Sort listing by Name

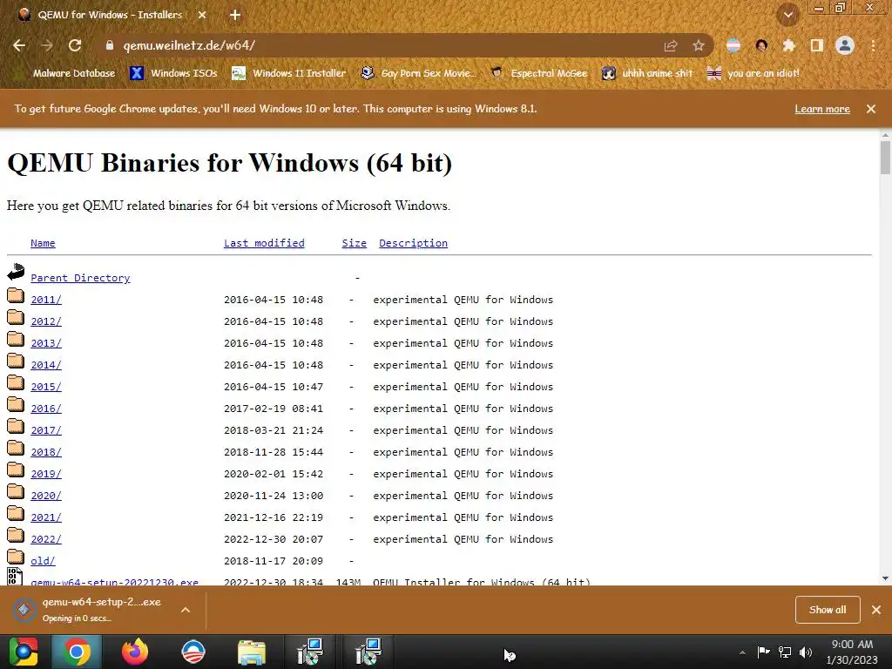(43, 243)
